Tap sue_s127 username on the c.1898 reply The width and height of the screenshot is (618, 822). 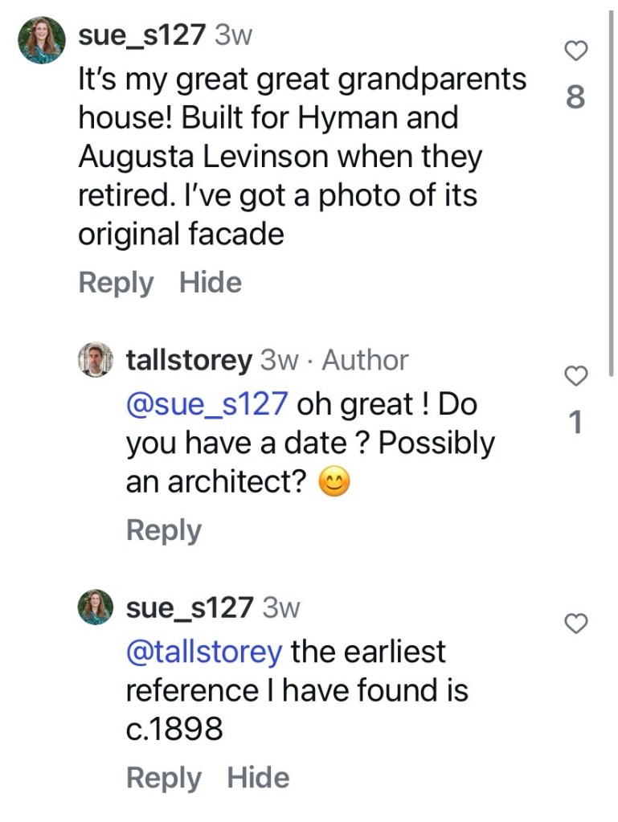point(190,607)
